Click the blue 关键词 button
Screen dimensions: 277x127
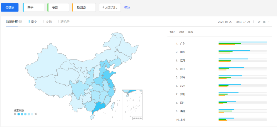point(10,7)
